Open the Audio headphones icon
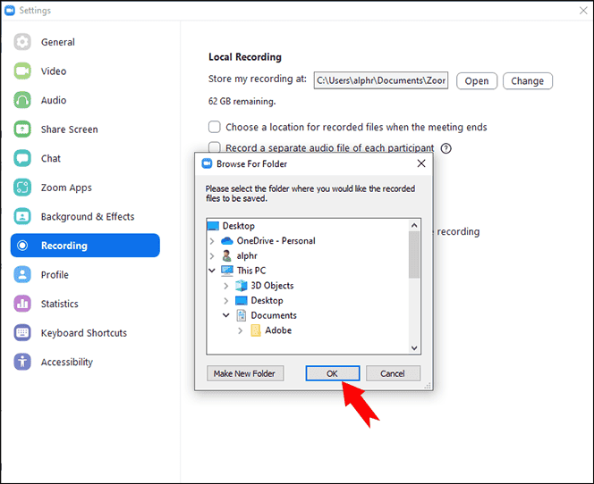Image resolution: width=594 pixels, height=484 pixels. tap(22, 100)
